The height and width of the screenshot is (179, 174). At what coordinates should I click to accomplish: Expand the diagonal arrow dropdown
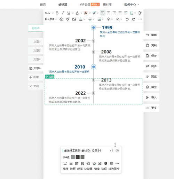pyautogui.click(x=121, y=19)
